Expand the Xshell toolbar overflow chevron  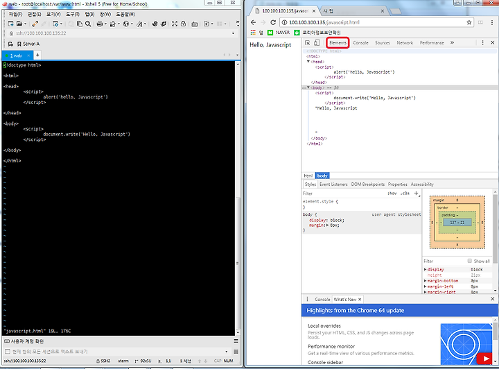(x=237, y=24)
